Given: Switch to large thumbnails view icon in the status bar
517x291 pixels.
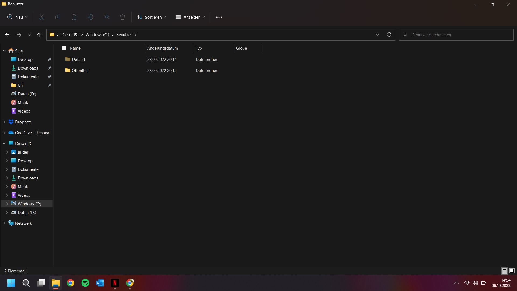Looking at the screenshot, I should pyautogui.click(x=512, y=271).
